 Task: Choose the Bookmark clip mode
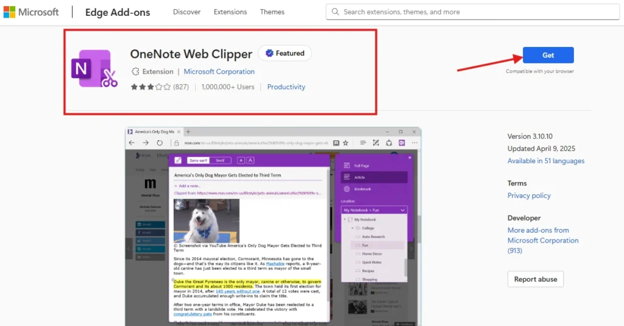374,189
